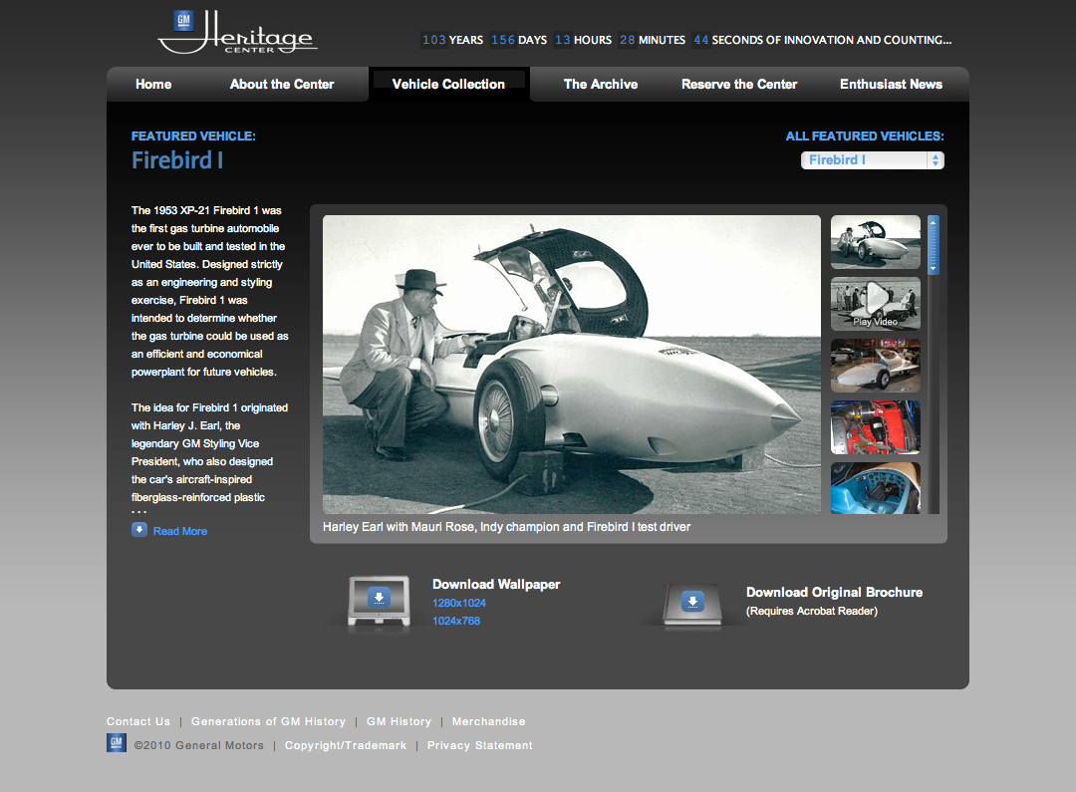Click the small GM logo in footer
This screenshot has height=792, width=1076.
(117, 743)
